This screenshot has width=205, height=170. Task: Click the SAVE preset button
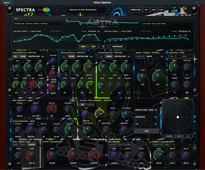tap(154, 10)
